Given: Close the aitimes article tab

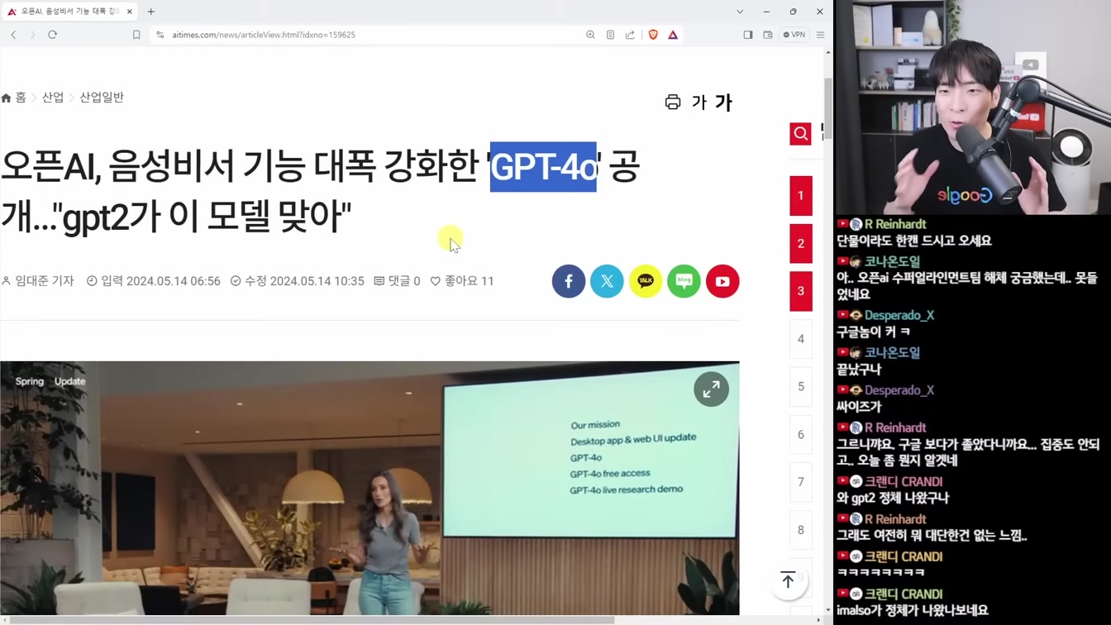Looking at the screenshot, I should click(x=129, y=12).
